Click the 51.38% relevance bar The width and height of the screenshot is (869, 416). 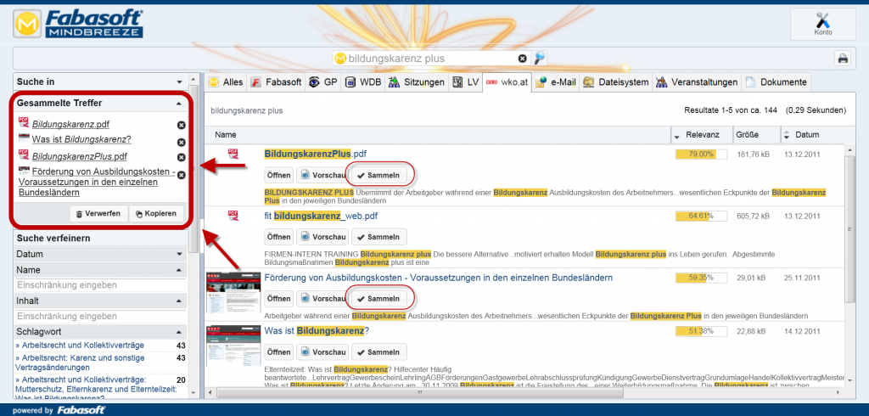point(701,331)
